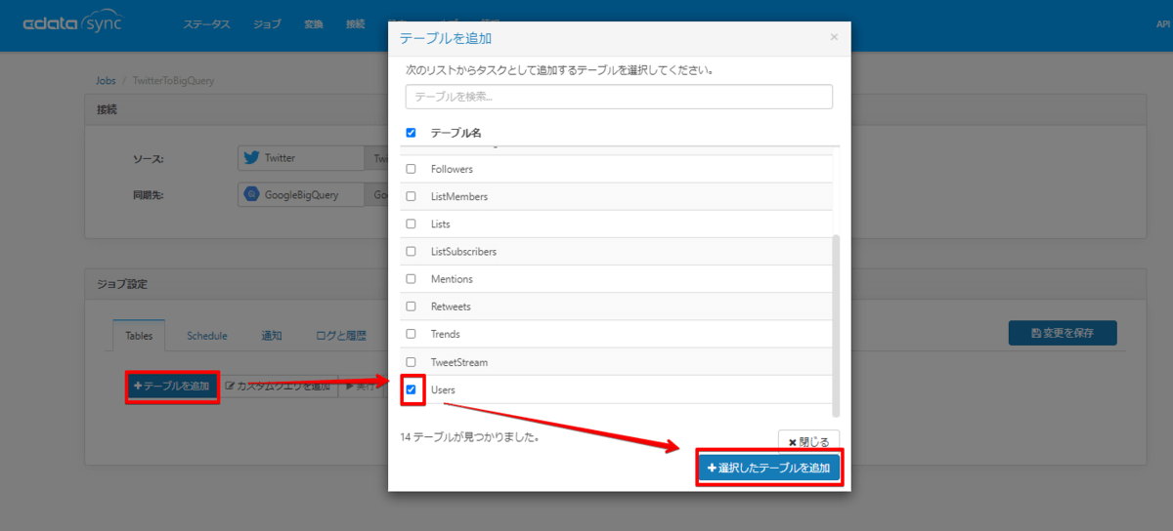Click the Lists row text
1173x531 pixels.
[x=440, y=224]
